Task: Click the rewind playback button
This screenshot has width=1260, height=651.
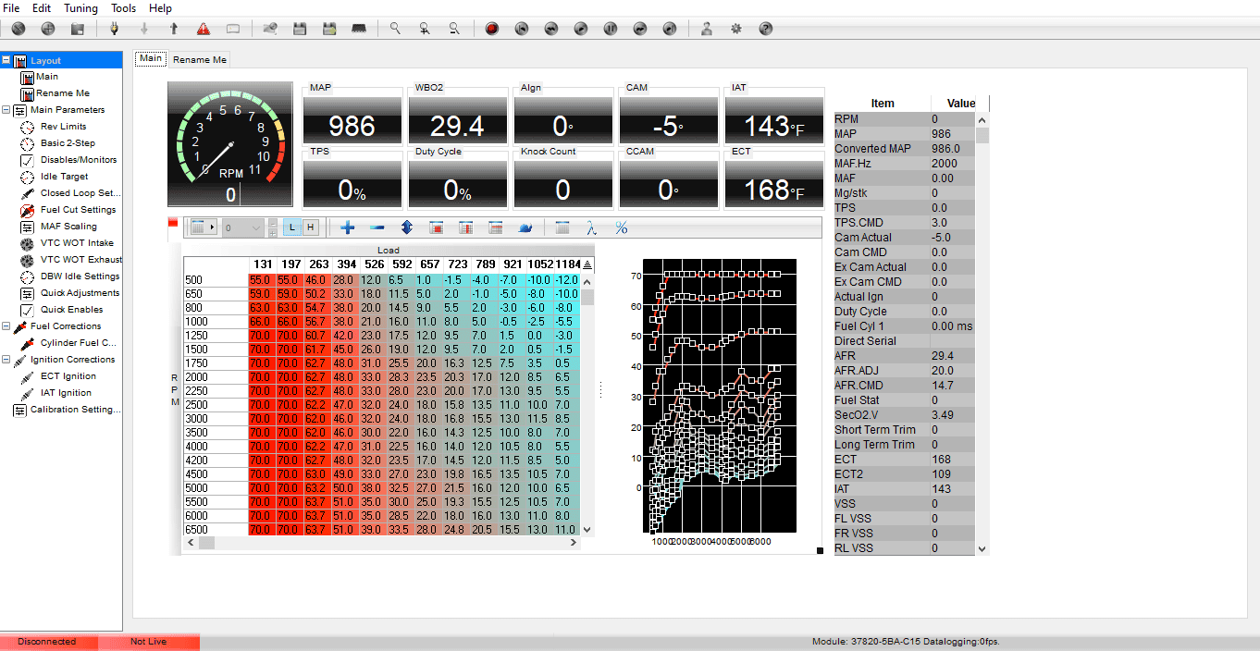Action: tap(550, 29)
